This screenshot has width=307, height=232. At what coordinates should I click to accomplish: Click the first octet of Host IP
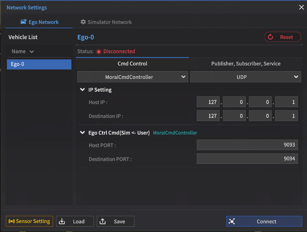[208, 102]
